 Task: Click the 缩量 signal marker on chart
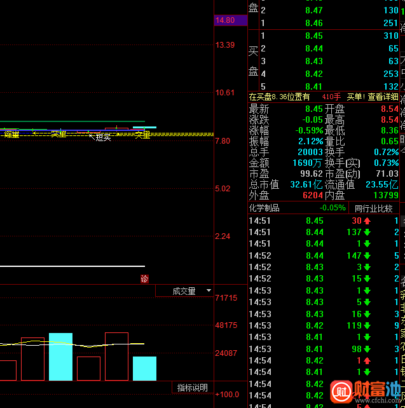[x=11, y=135]
